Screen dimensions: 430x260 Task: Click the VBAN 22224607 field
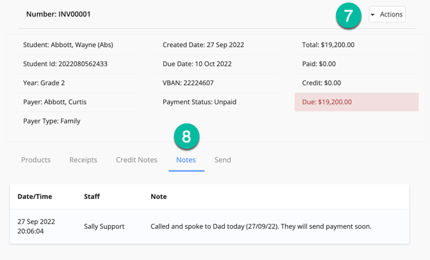pos(188,83)
